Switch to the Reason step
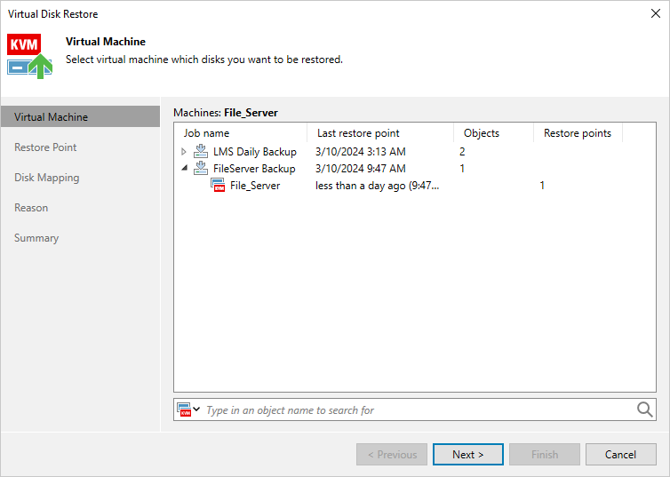The width and height of the screenshot is (670, 477). click(31, 208)
